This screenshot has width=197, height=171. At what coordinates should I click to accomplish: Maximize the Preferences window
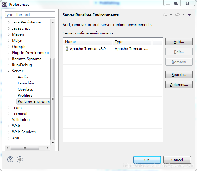click(x=176, y=3)
